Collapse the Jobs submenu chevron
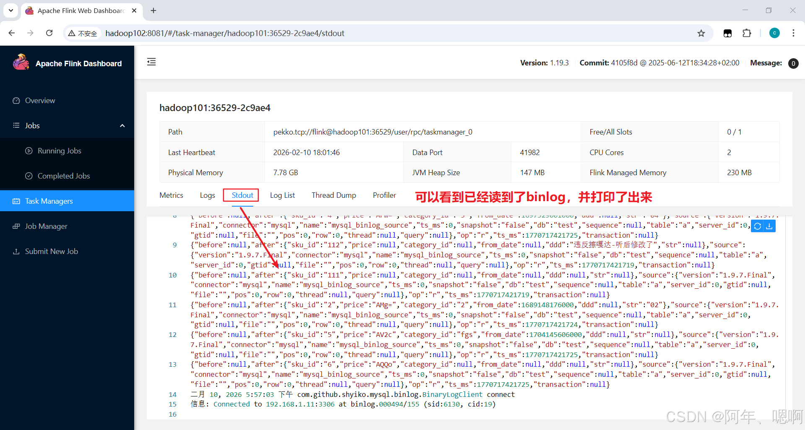This screenshot has width=805, height=430. click(122, 126)
